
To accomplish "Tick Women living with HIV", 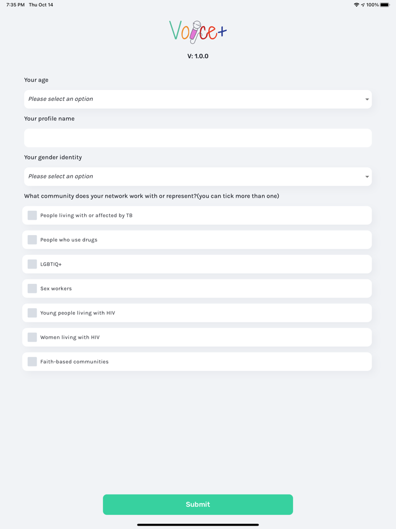I will coord(32,337).
